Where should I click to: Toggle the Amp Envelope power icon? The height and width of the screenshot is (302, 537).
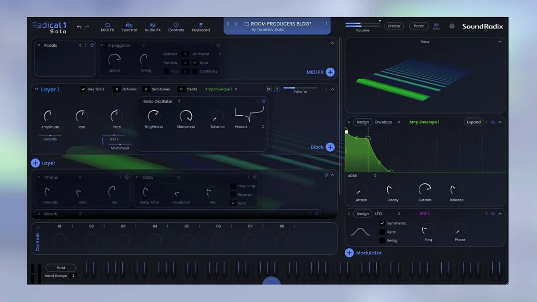493,122
